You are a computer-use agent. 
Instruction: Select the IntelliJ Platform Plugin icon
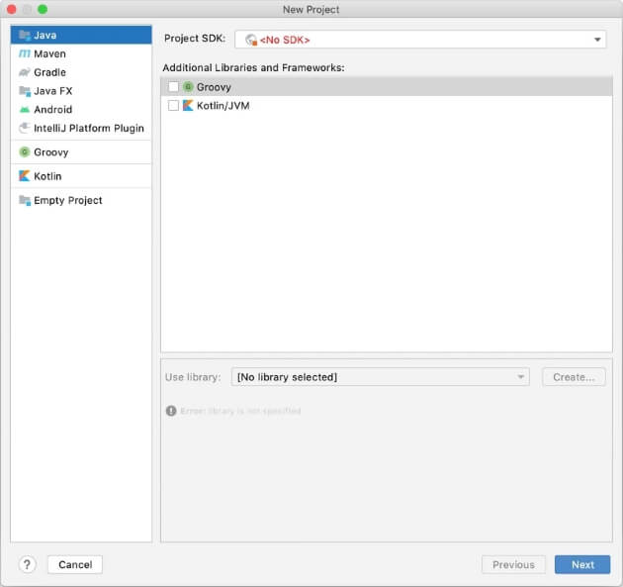(x=25, y=129)
